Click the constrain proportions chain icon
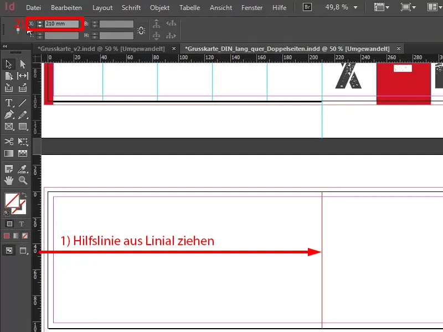Image resolution: width=443 pixels, height=332 pixels. point(141,30)
